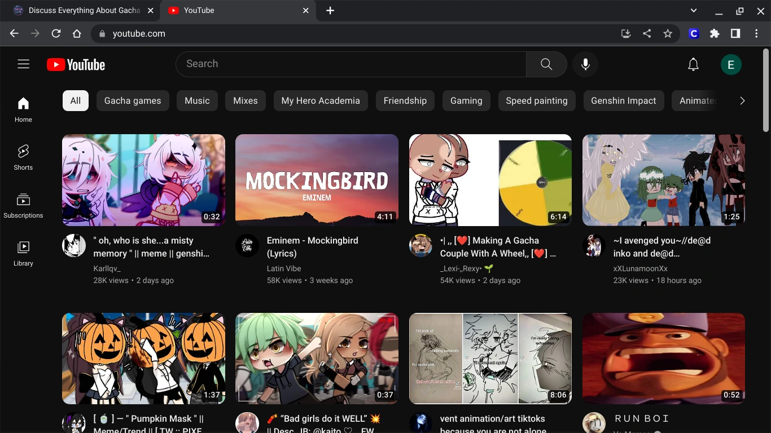Open the browser profile dropdown chevron

(693, 10)
